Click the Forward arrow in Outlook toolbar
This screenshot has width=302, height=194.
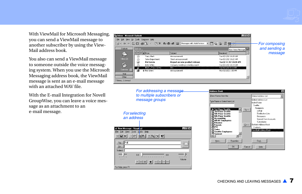[129, 43]
